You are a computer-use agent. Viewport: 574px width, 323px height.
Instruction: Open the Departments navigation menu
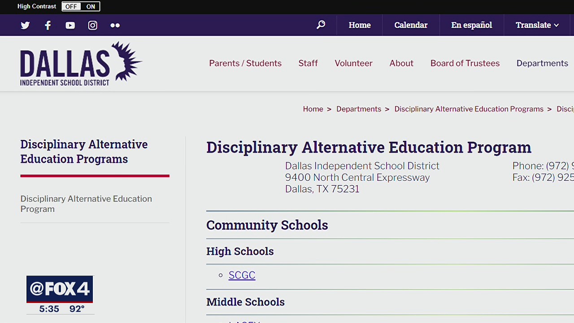(x=542, y=63)
